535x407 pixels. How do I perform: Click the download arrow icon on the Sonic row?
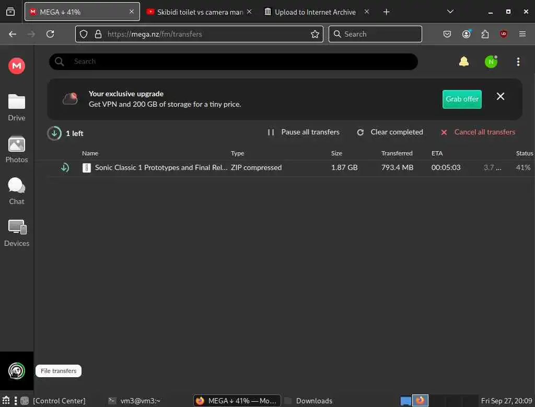click(65, 167)
